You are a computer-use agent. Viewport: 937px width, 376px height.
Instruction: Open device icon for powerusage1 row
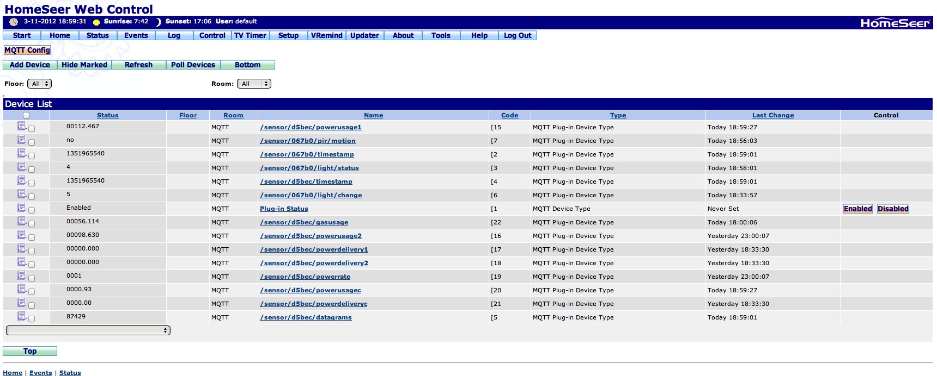(x=22, y=126)
